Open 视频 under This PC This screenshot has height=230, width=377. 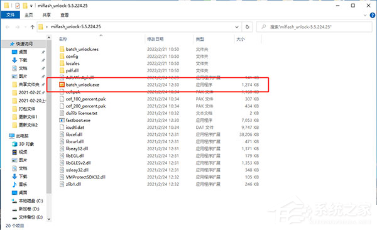pos(23,152)
